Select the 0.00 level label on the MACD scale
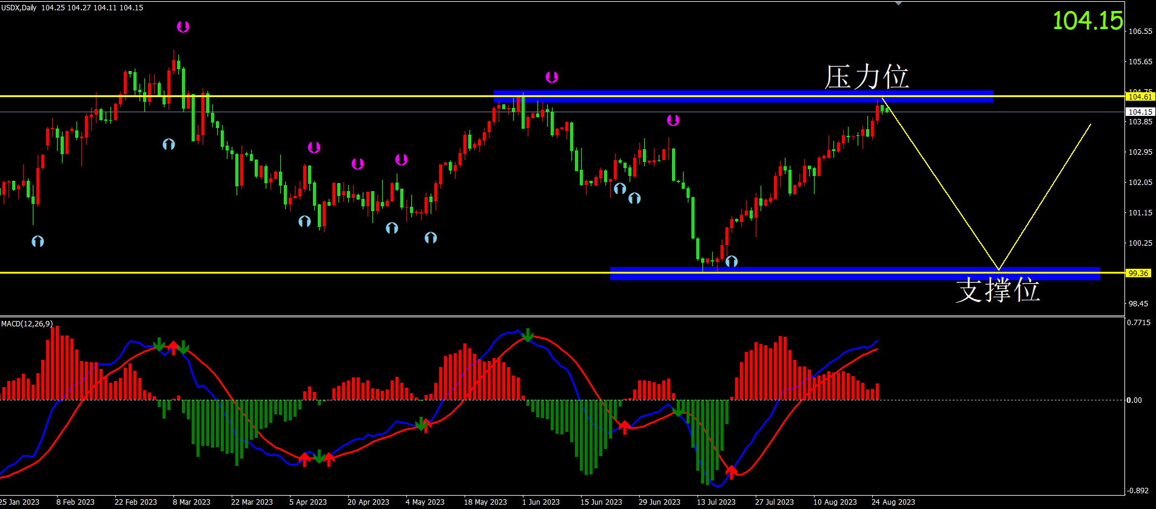 pyautogui.click(x=1134, y=400)
